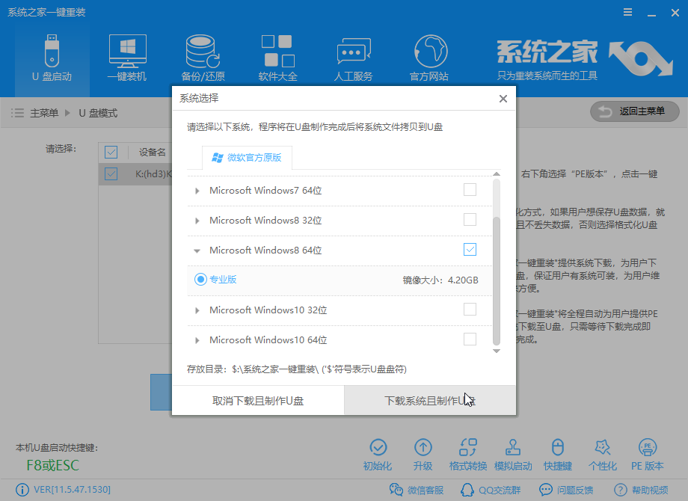The image size is (688, 501).
Task: Click 下载系统且制作U盘 button
Action: coord(429,400)
